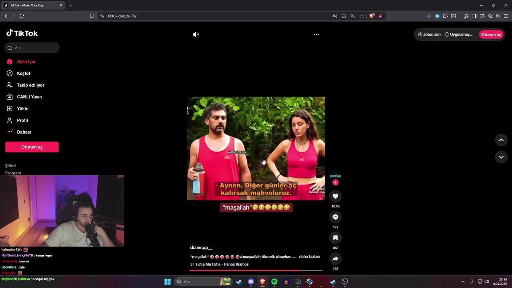Mute the TikTok video sound
The image size is (512, 288).
click(196, 34)
